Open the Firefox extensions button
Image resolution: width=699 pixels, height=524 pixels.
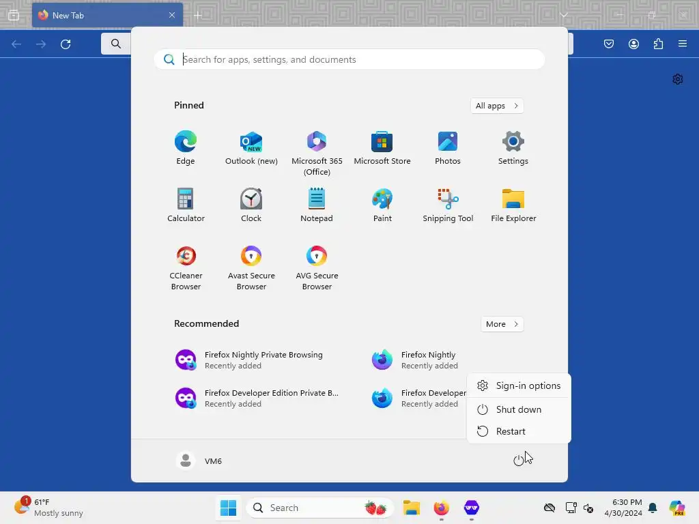(658, 44)
